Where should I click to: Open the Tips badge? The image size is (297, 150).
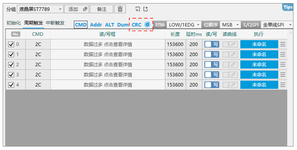pos(288,7)
